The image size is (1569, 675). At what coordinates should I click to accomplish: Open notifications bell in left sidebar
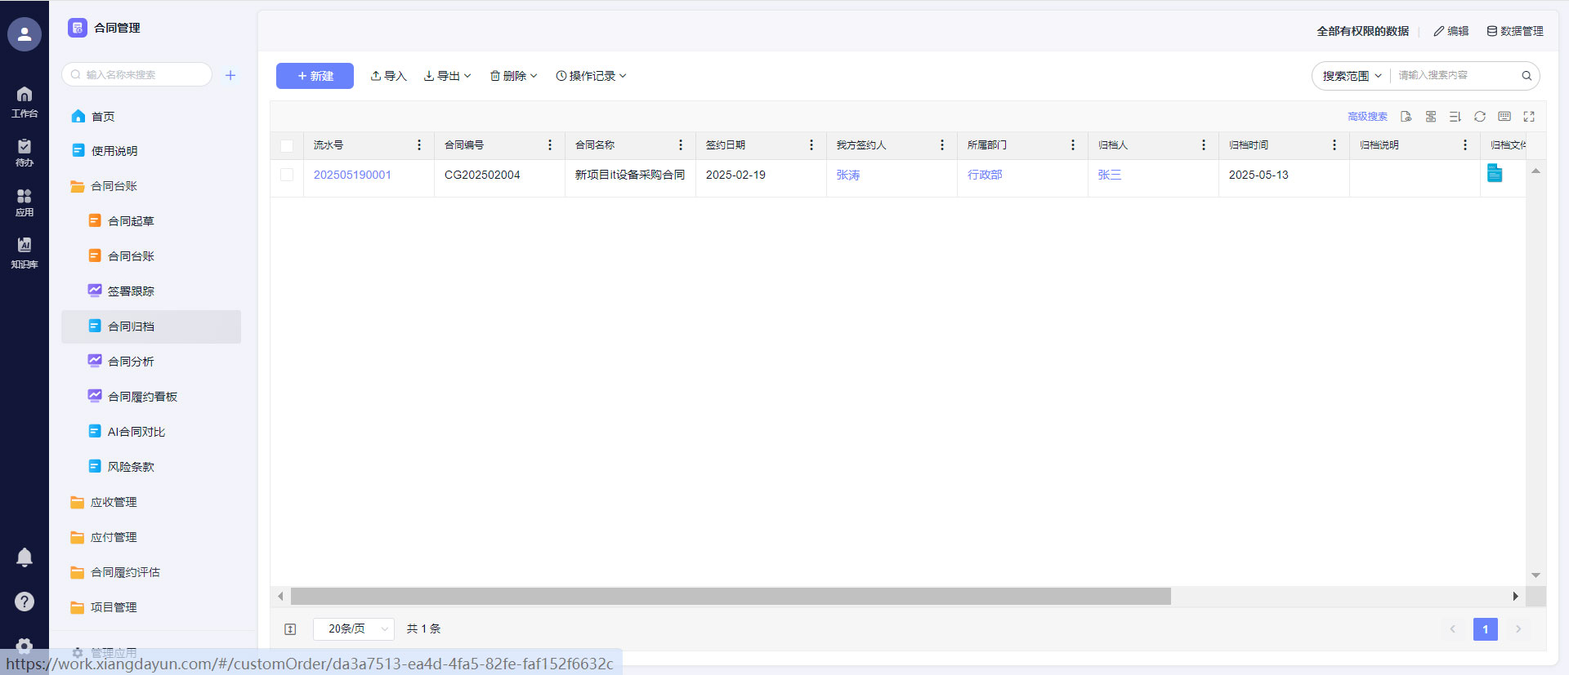point(25,557)
